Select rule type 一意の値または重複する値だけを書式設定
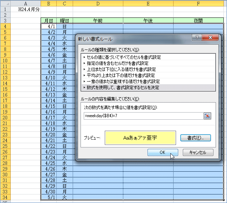Image resolution: width=227 pixels, height=203 pixels. [148, 82]
